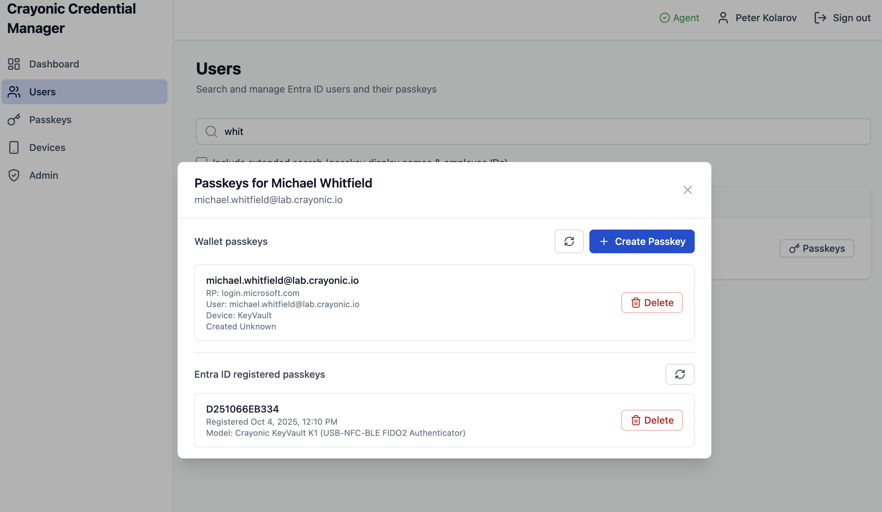Click the Sign out link

coord(842,18)
